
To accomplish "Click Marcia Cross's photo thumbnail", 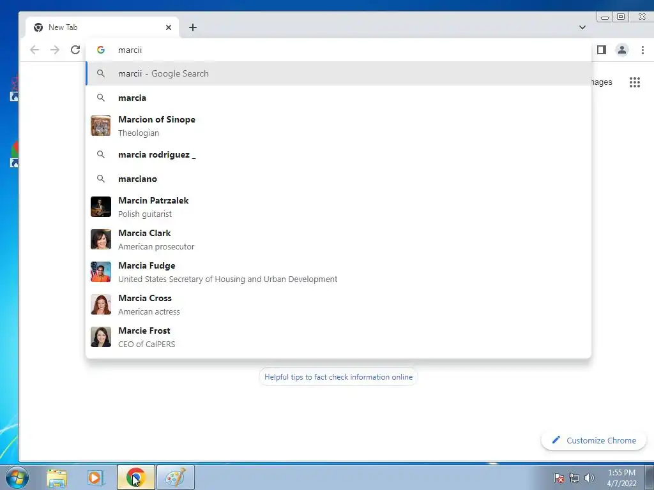I will pyautogui.click(x=101, y=304).
